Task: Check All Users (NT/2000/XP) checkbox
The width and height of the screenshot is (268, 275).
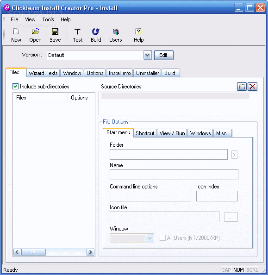Action: click(x=162, y=238)
